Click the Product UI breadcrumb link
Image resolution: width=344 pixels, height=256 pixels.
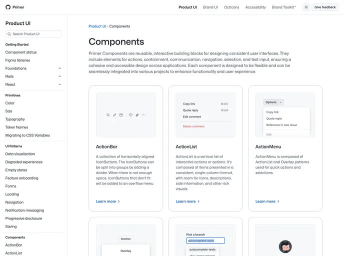click(97, 26)
